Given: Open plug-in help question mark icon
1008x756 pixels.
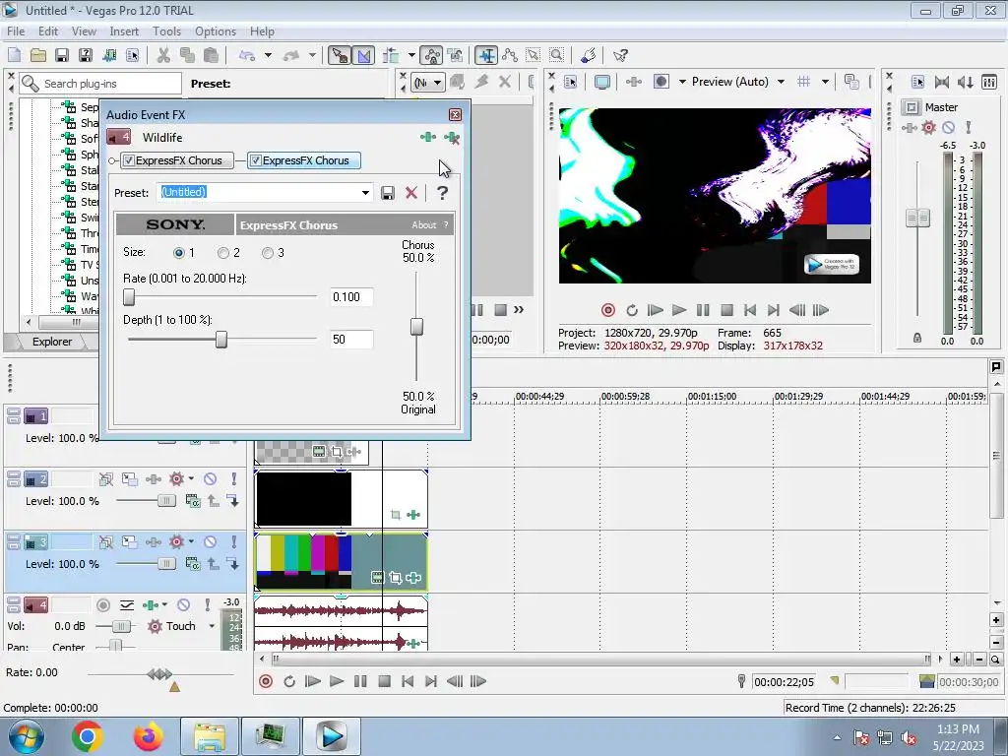Looking at the screenshot, I should click(442, 193).
